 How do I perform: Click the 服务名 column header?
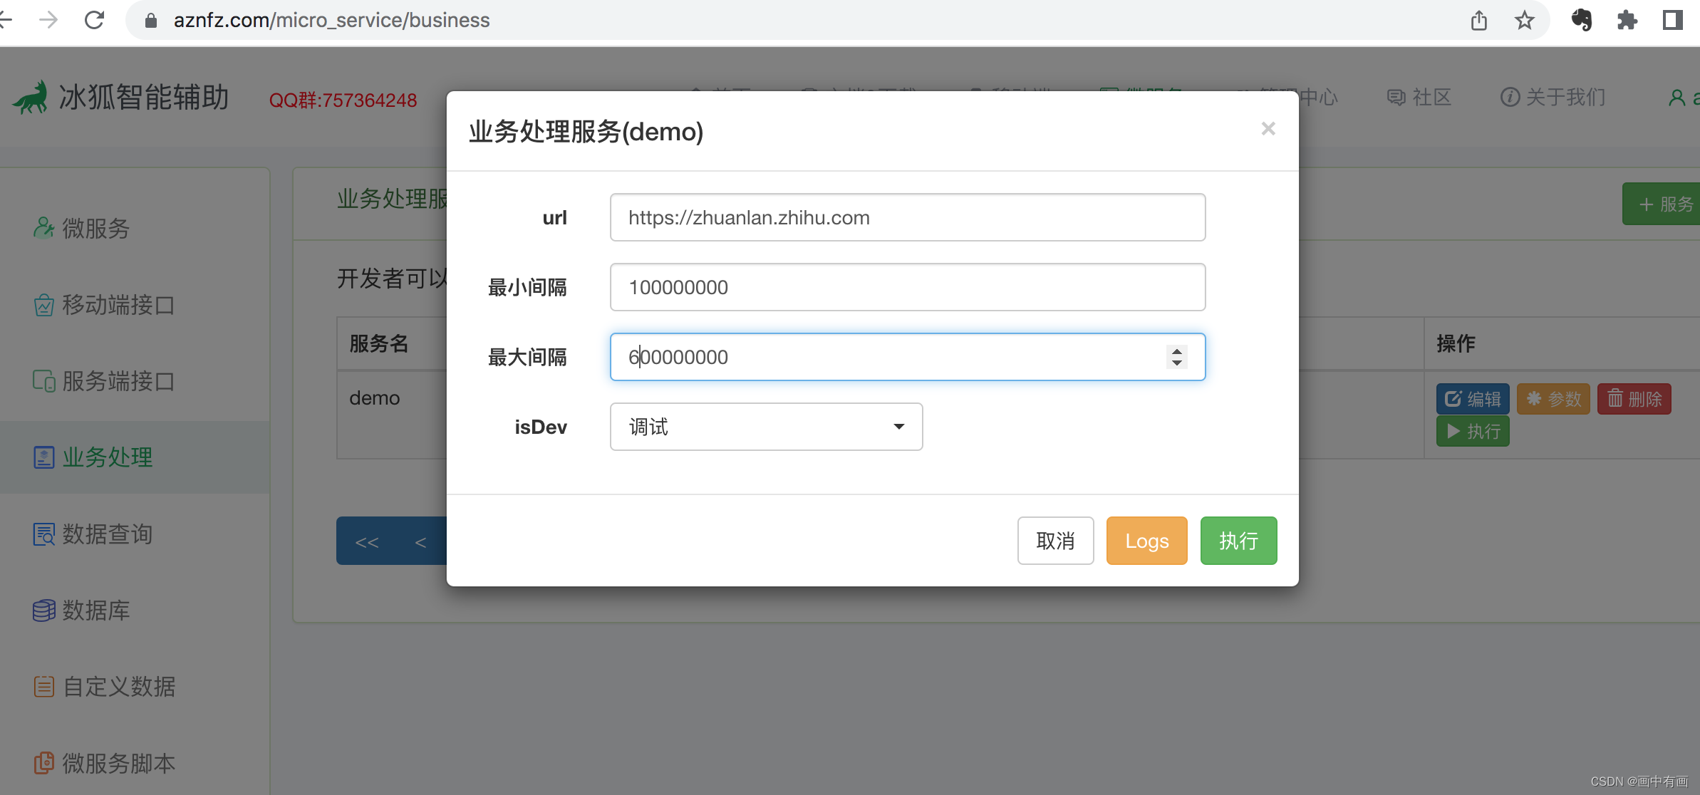[378, 343]
